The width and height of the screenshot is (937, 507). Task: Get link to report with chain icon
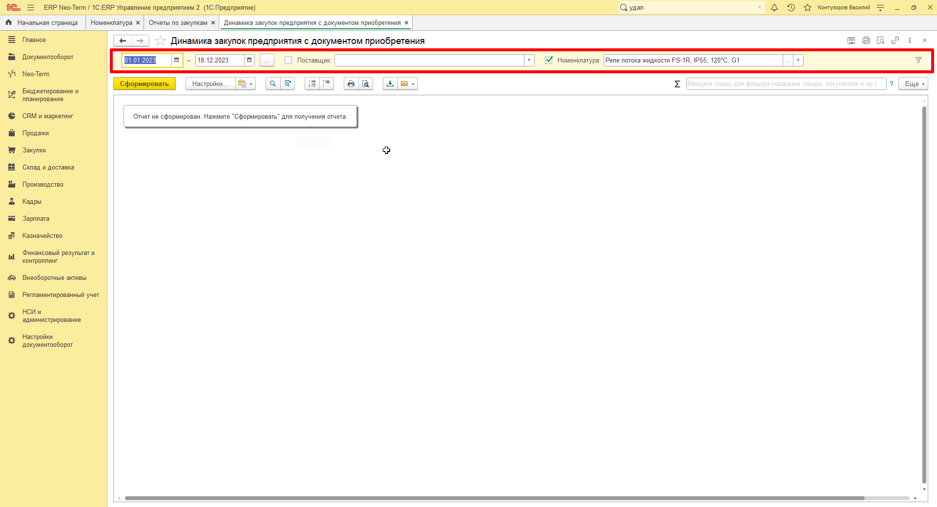pos(895,41)
